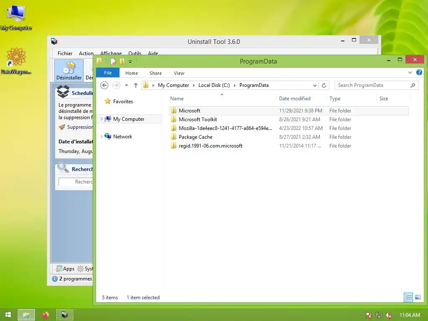Viewport: 428px width, 321px height.
Task: Select the Package Cache folder
Action: 288,137
